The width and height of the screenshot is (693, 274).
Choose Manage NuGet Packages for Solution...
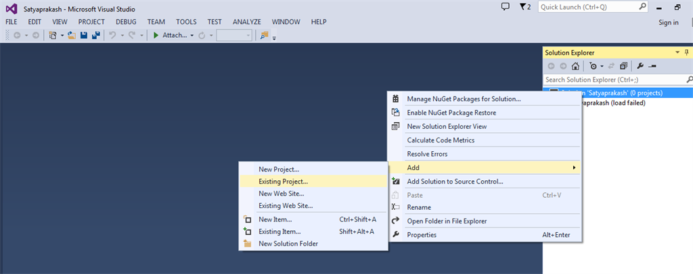tap(464, 99)
